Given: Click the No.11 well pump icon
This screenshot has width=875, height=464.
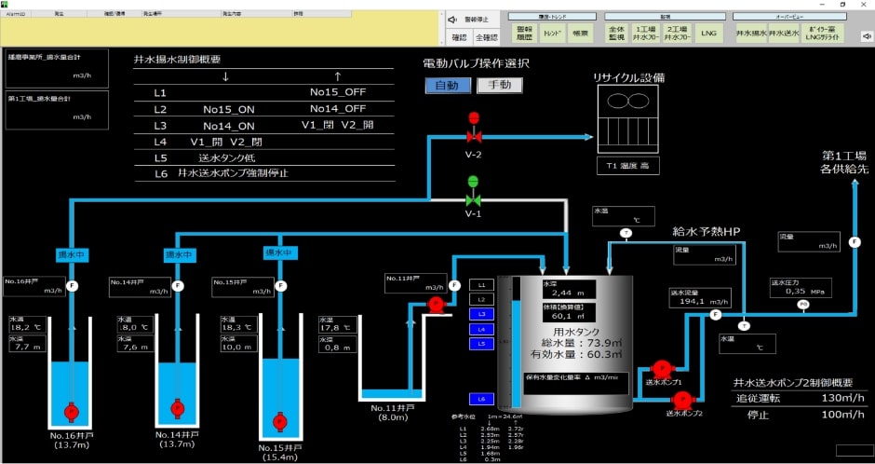Looking at the screenshot, I should 436,303.
